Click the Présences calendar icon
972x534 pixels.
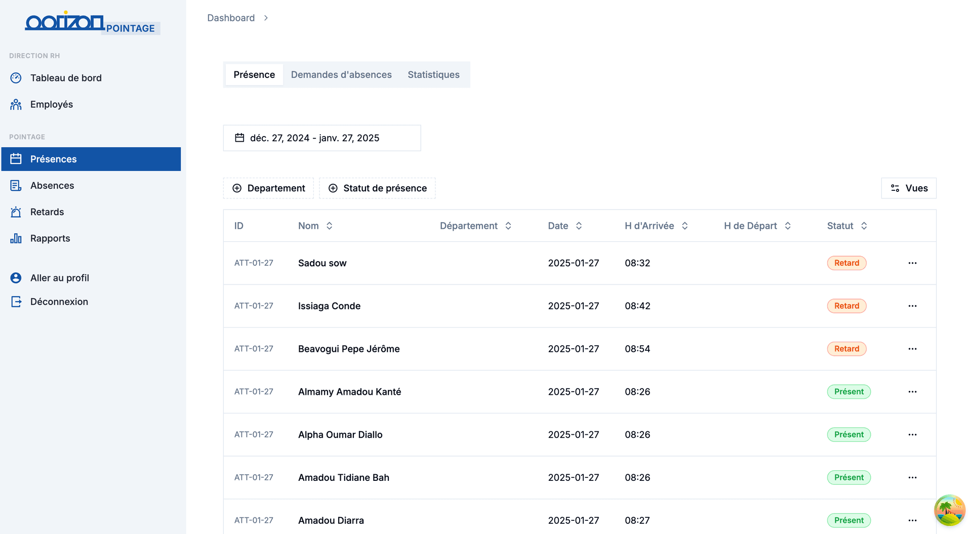pos(16,159)
